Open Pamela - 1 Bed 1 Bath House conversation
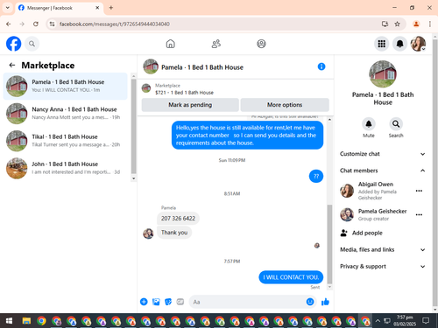 [x=66, y=86]
